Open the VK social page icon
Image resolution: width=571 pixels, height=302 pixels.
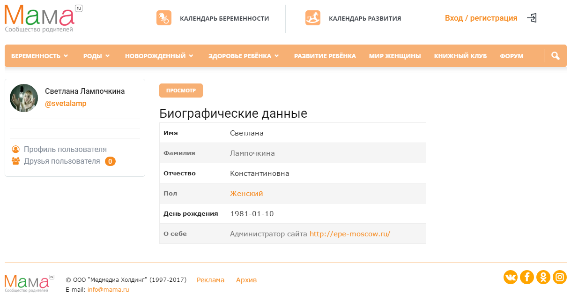(x=511, y=277)
